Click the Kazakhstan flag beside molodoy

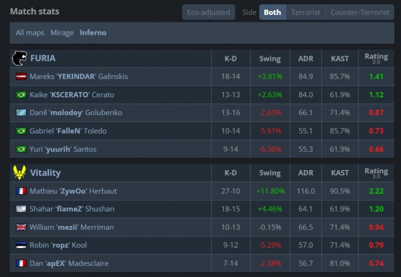(x=21, y=113)
